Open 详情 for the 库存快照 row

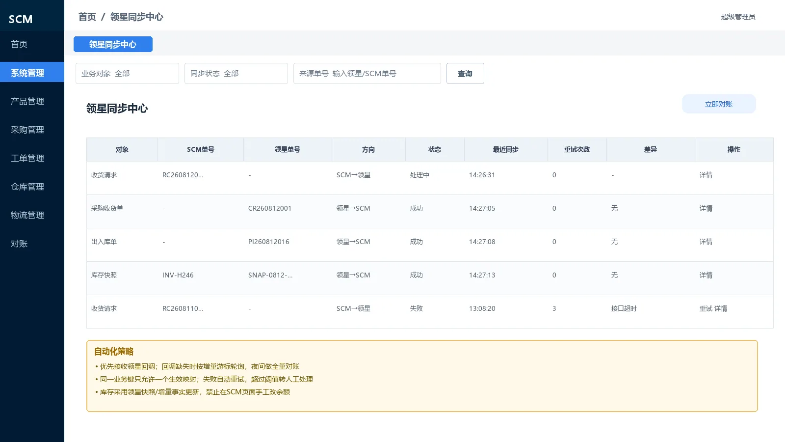point(706,275)
